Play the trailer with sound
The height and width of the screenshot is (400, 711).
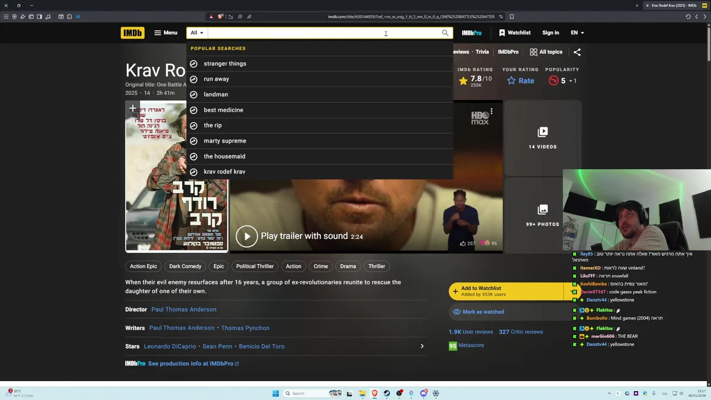[x=299, y=236]
